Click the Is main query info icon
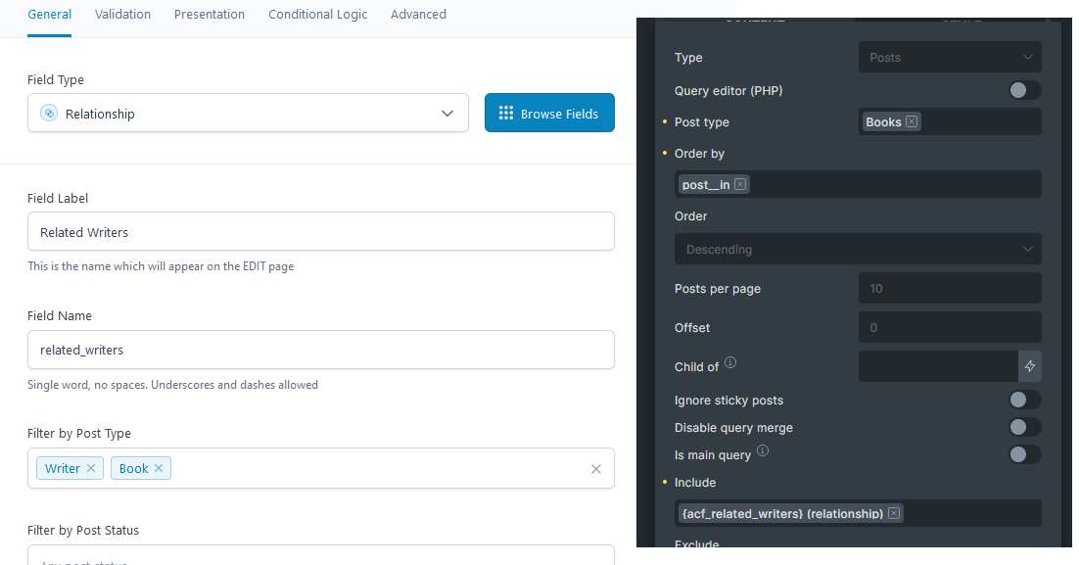The width and height of the screenshot is (1079, 565). tap(763, 451)
